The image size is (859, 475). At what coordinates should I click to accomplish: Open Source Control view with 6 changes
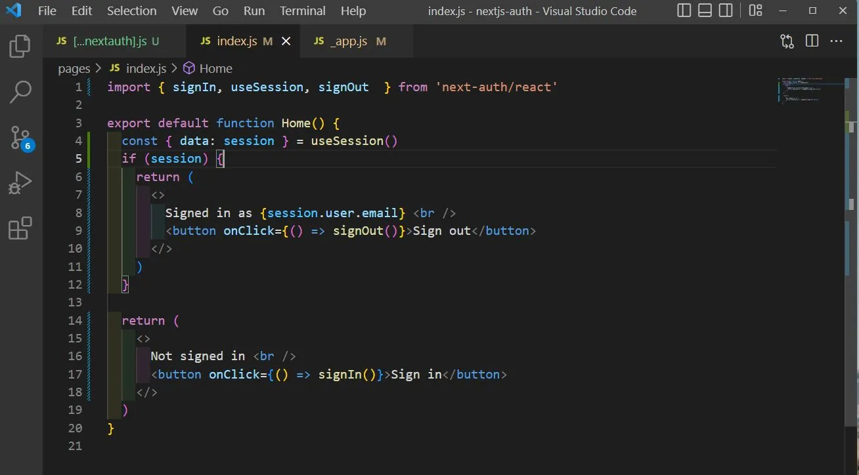coord(20,138)
